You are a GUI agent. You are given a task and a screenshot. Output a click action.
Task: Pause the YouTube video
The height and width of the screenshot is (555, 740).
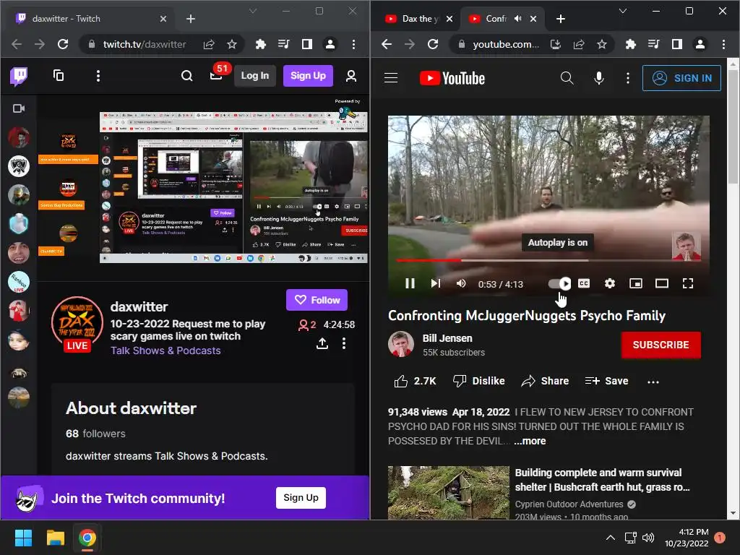[x=410, y=283]
